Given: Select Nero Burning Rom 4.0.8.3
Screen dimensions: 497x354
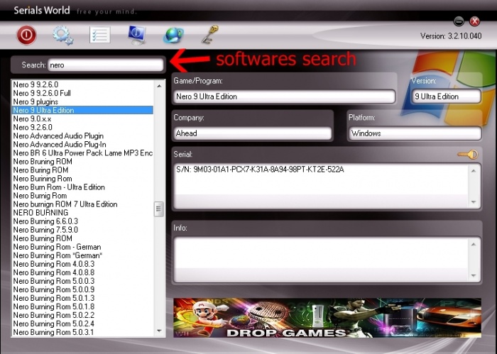Looking at the screenshot, I should 83,264.
